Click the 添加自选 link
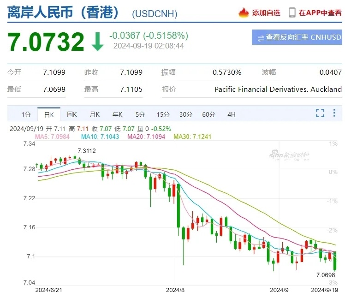The width and height of the screenshot is (345, 292). [x=266, y=13]
